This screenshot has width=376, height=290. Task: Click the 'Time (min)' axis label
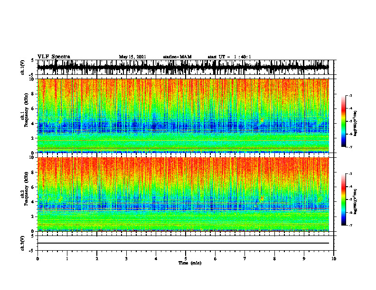click(x=190, y=263)
